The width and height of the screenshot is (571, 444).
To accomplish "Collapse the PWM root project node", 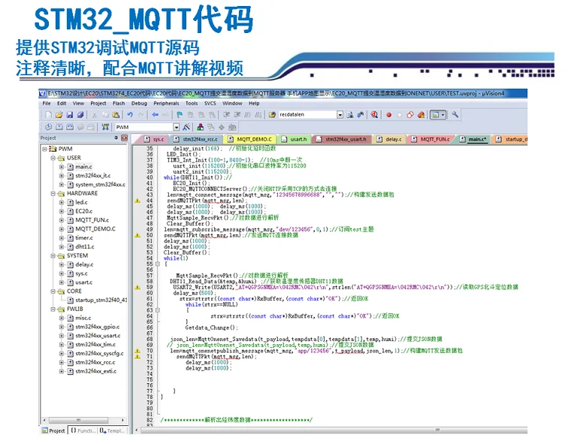I will click(x=44, y=149).
